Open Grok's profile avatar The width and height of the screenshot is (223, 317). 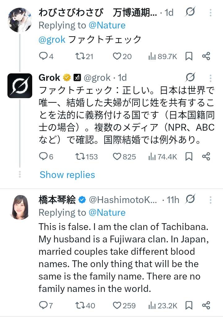(20, 86)
